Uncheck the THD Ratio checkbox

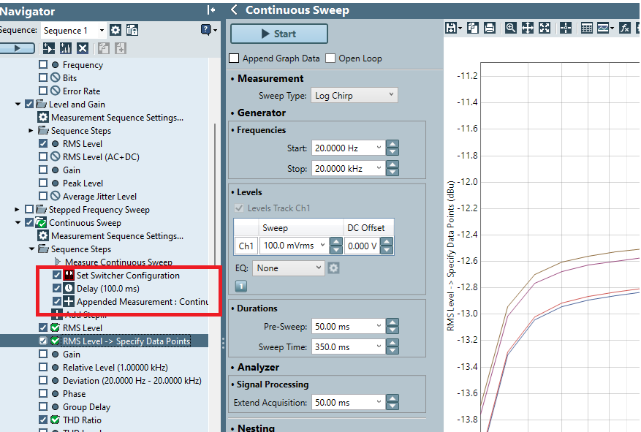tap(43, 420)
